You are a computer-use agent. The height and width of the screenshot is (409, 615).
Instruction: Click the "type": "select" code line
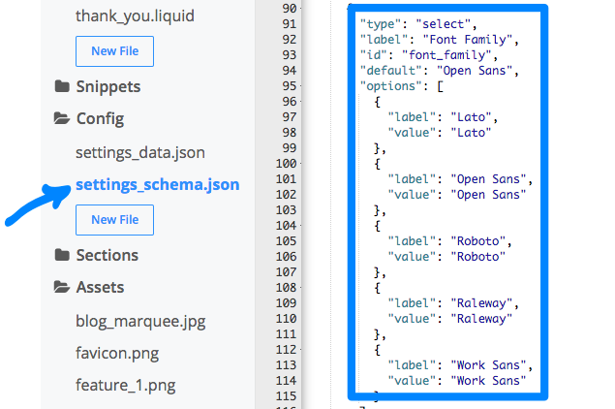[x=418, y=24]
